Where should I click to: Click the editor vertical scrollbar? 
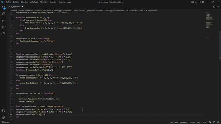tap(220, 45)
